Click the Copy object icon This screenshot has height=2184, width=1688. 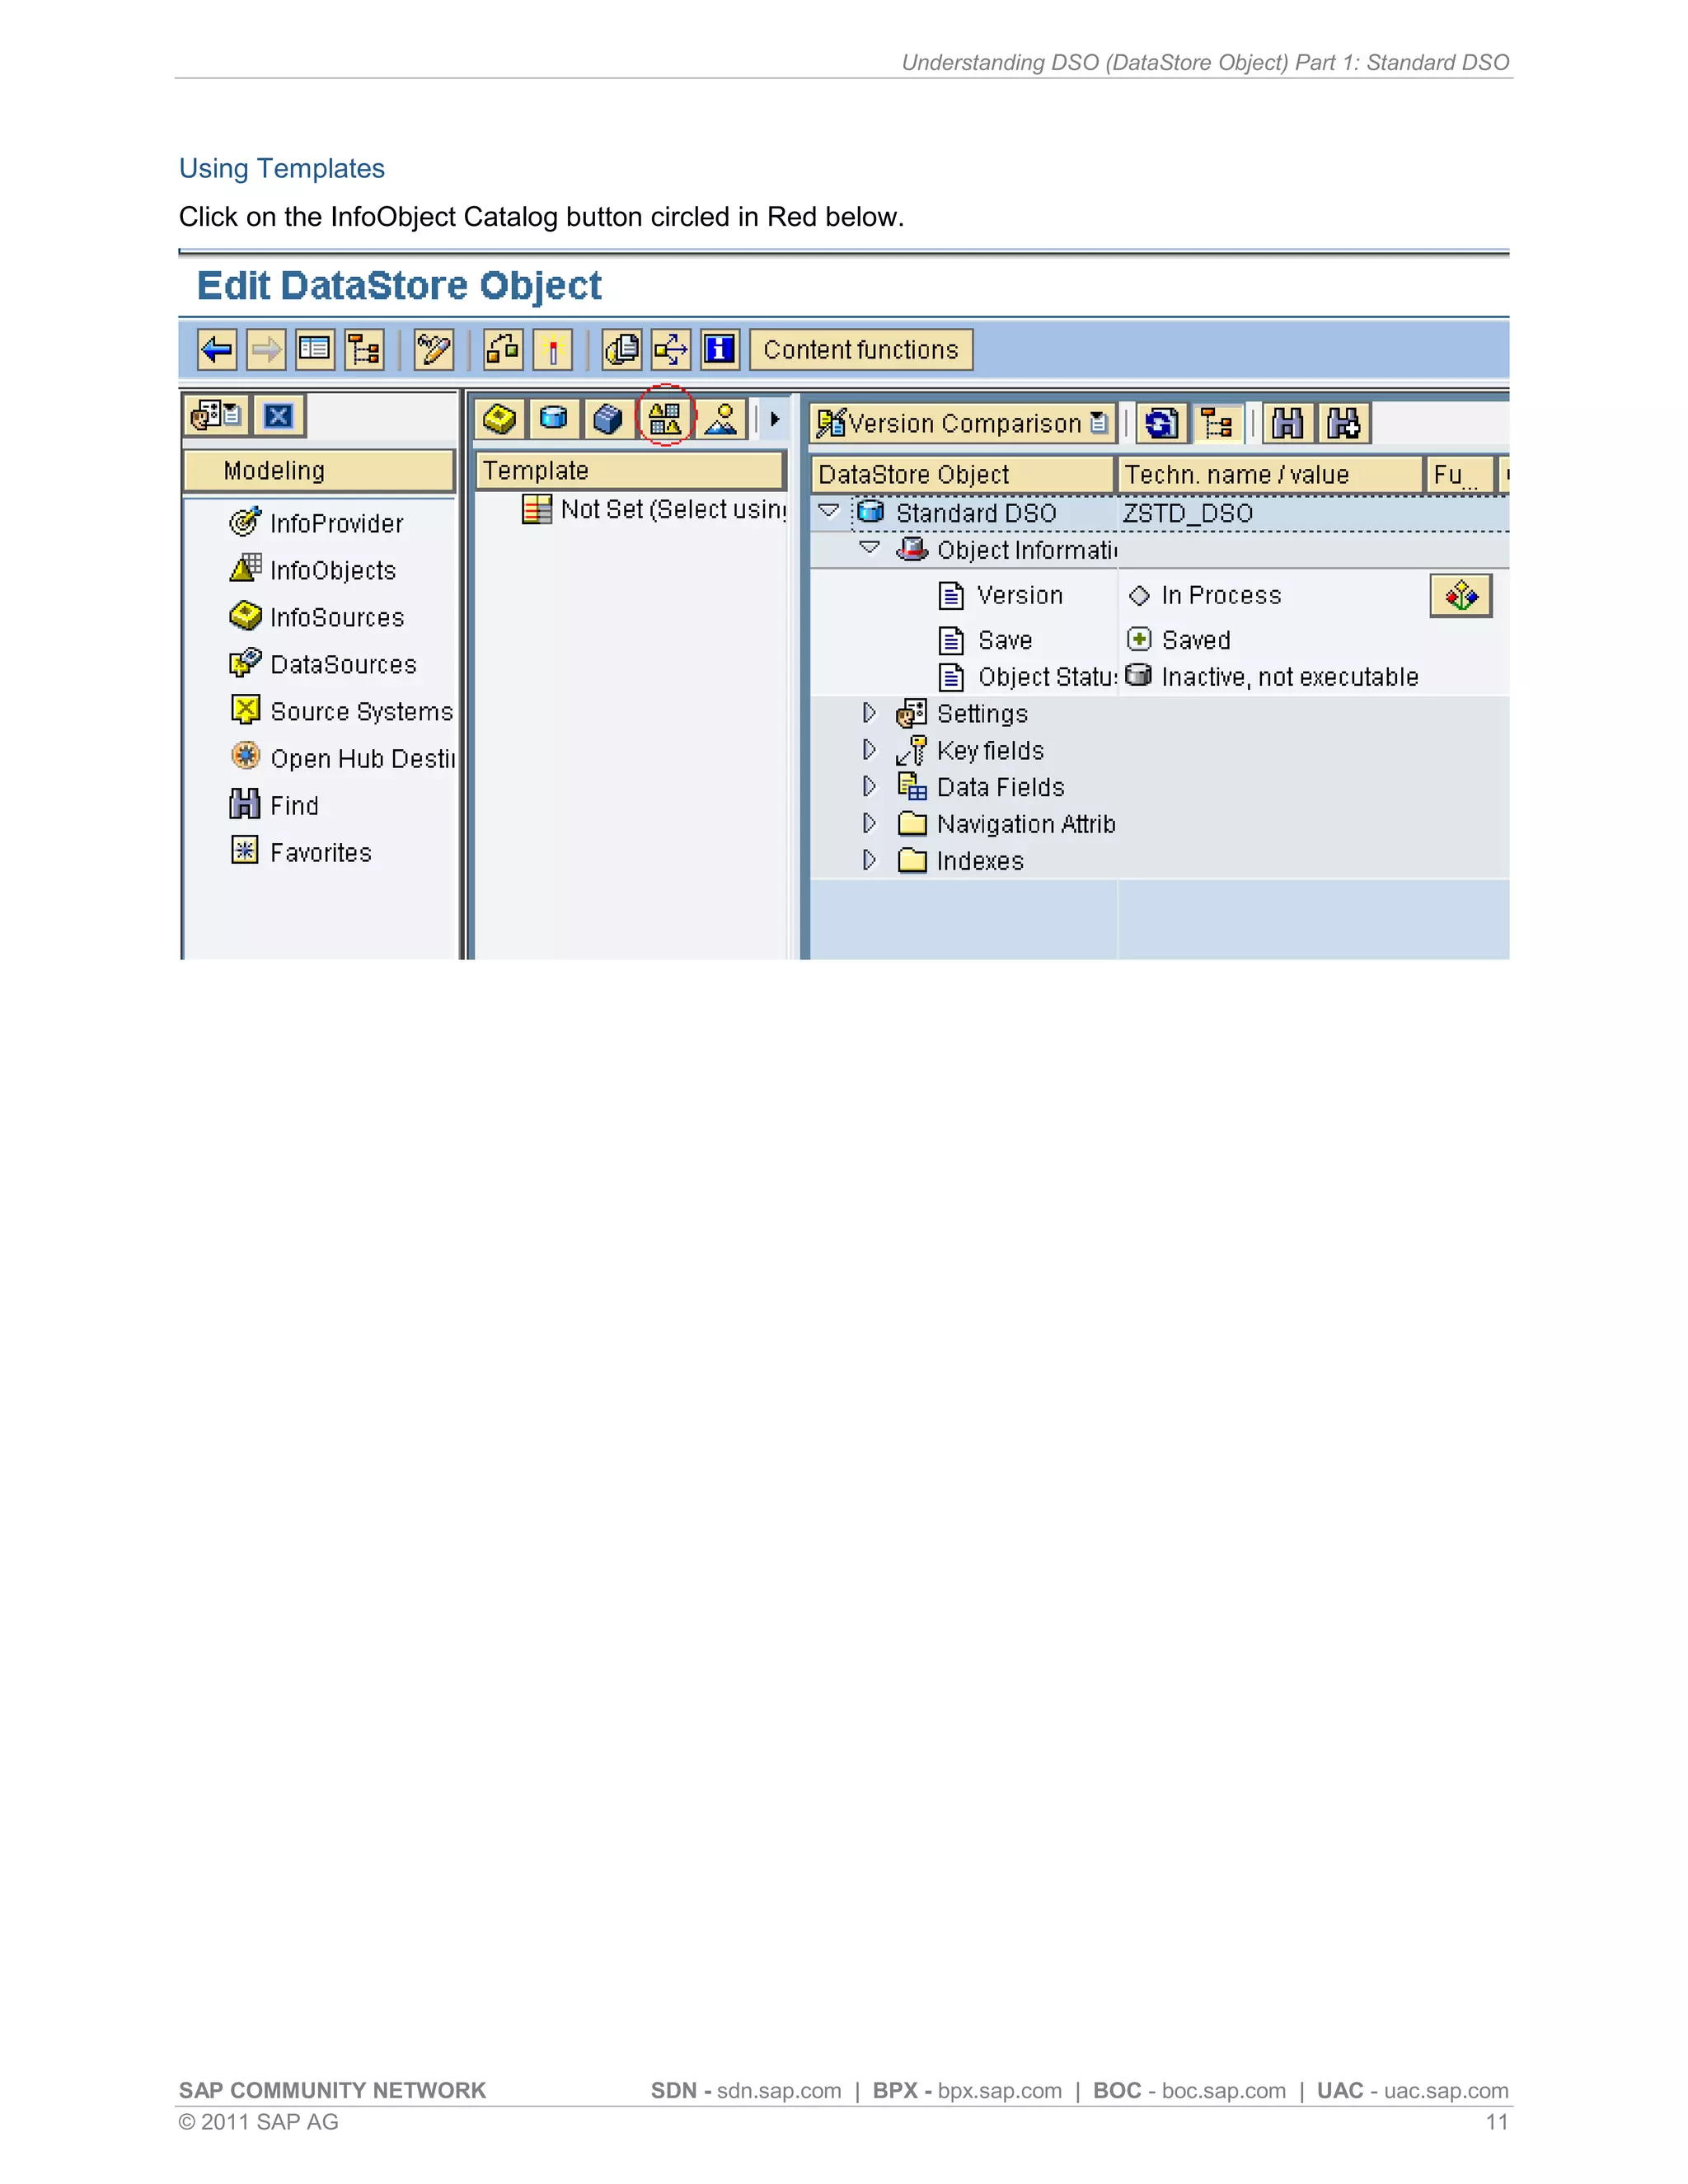pos(622,350)
